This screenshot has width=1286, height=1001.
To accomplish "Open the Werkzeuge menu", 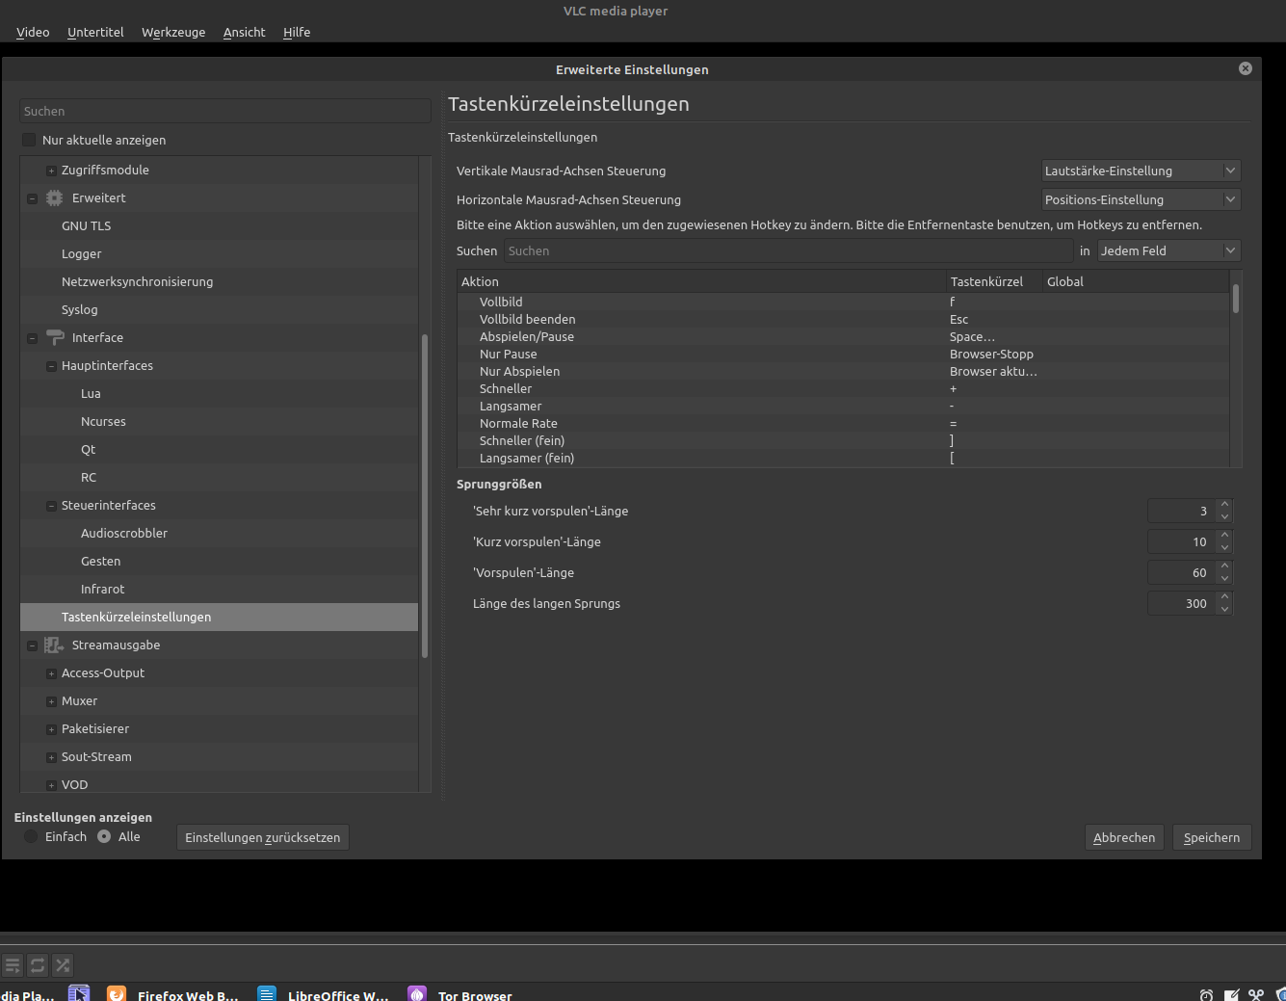I will [x=173, y=32].
